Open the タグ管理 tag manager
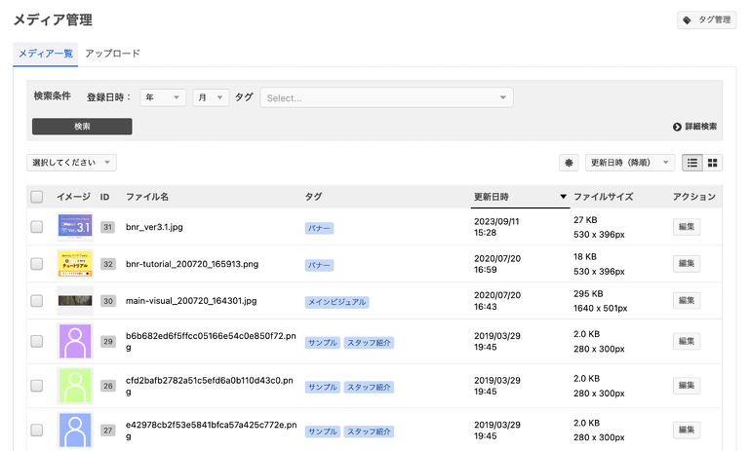The width and height of the screenshot is (749, 451). tap(706, 19)
